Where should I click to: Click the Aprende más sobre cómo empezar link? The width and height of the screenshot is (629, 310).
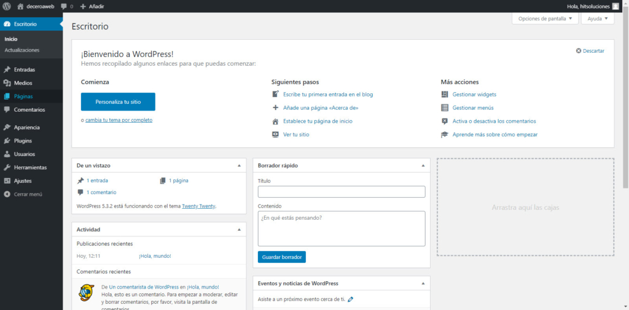pyautogui.click(x=495, y=134)
